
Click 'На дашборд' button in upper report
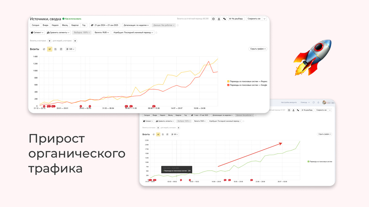click(x=236, y=19)
